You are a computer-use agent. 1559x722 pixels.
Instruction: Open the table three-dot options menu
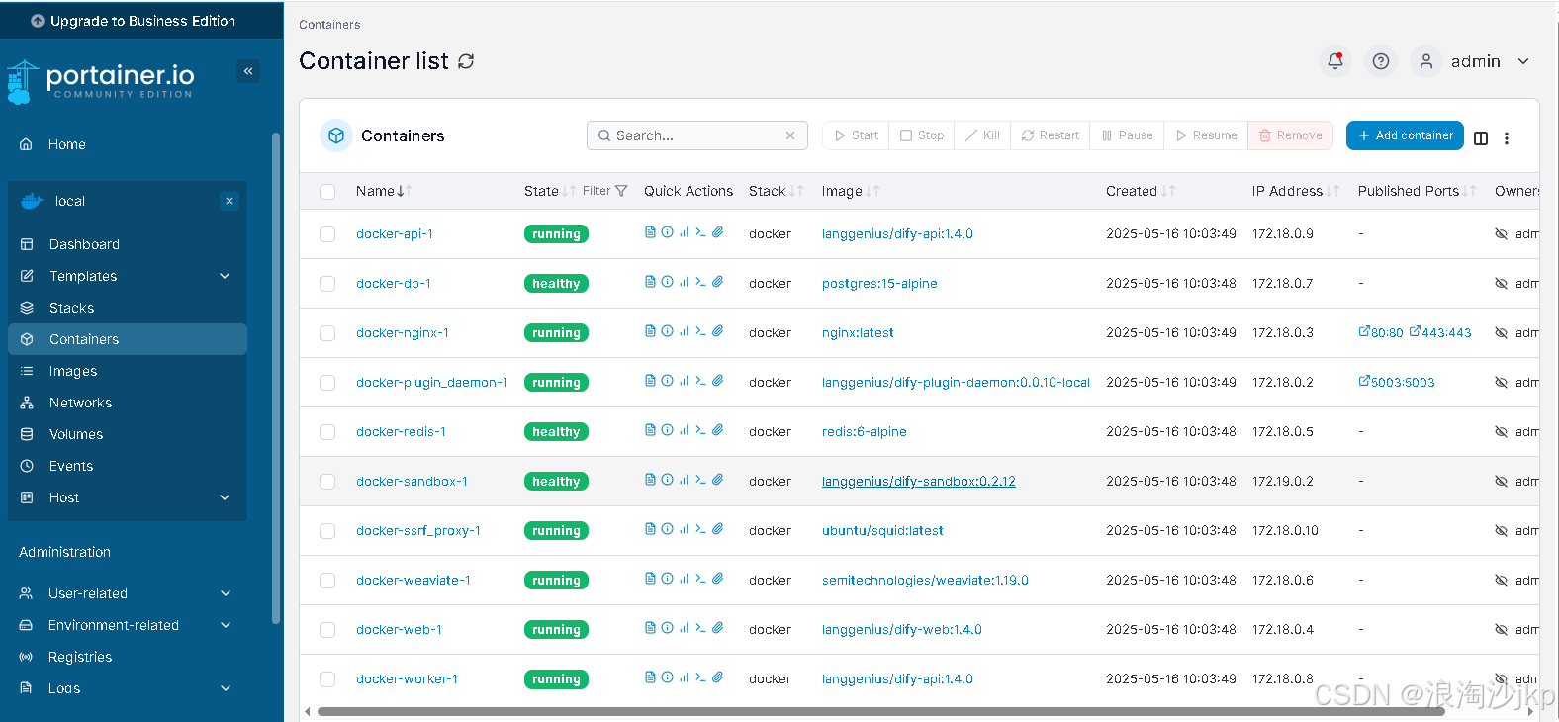coord(1507,138)
